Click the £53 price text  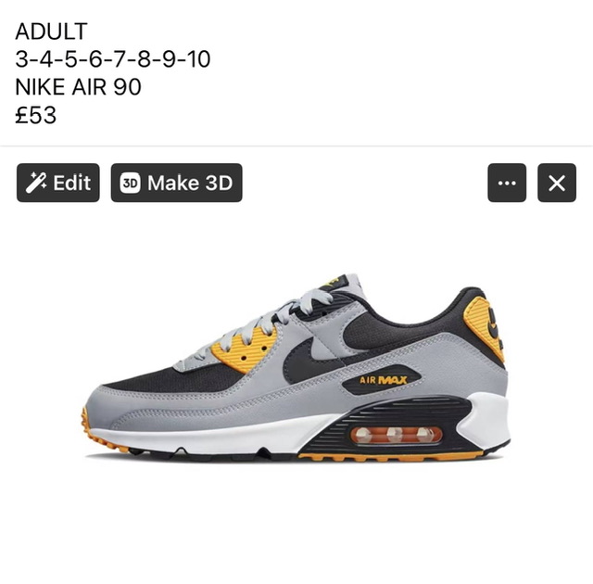click(36, 115)
